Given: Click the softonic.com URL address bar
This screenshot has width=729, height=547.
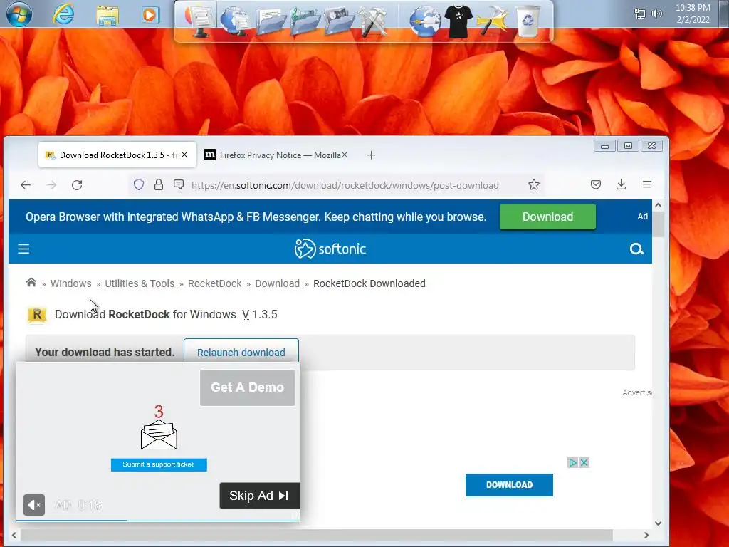Looking at the screenshot, I should (x=345, y=185).
